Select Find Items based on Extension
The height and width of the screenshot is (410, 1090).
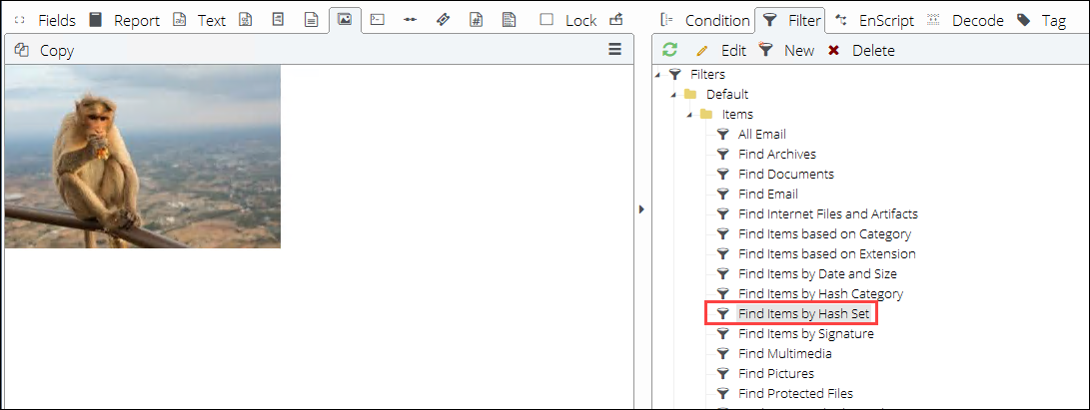(827, 254)
